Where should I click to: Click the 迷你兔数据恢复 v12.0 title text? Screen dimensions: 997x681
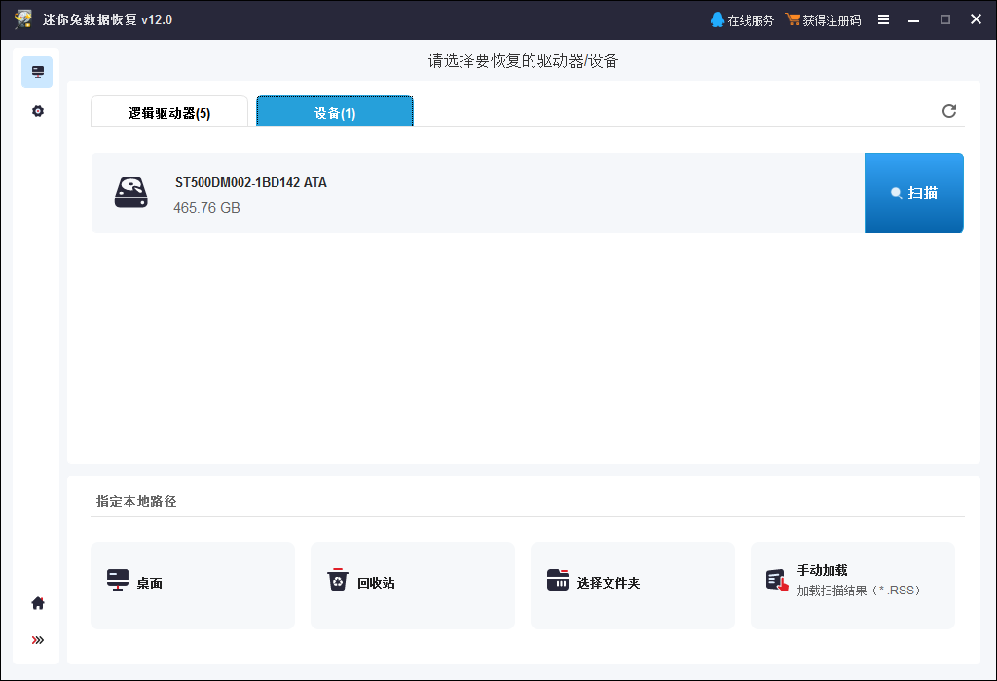point(107,19)
